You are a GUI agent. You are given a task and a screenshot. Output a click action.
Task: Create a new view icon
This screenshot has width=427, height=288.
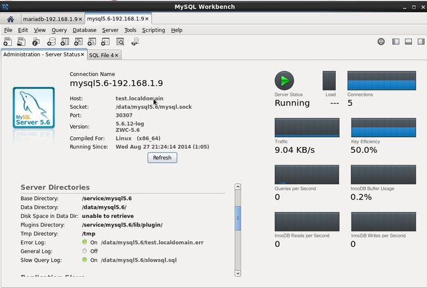(x=78, y=41)
